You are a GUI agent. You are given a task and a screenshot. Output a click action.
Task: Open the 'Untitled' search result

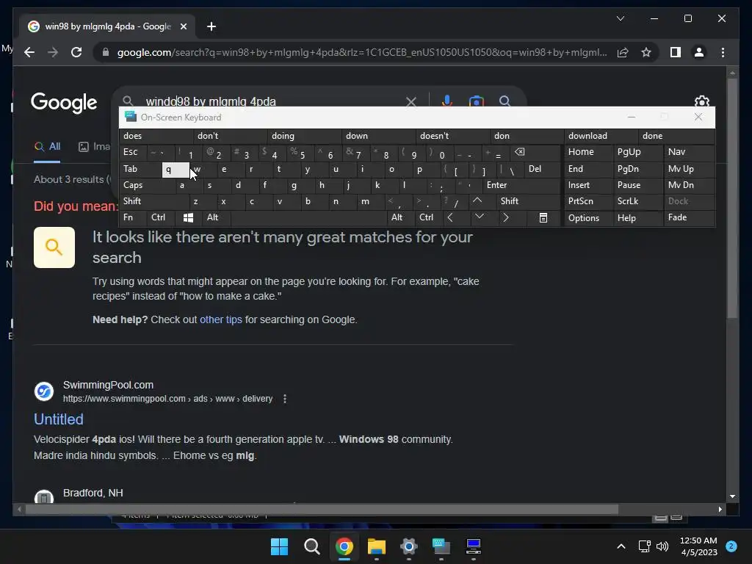click(x=59, y=419)
